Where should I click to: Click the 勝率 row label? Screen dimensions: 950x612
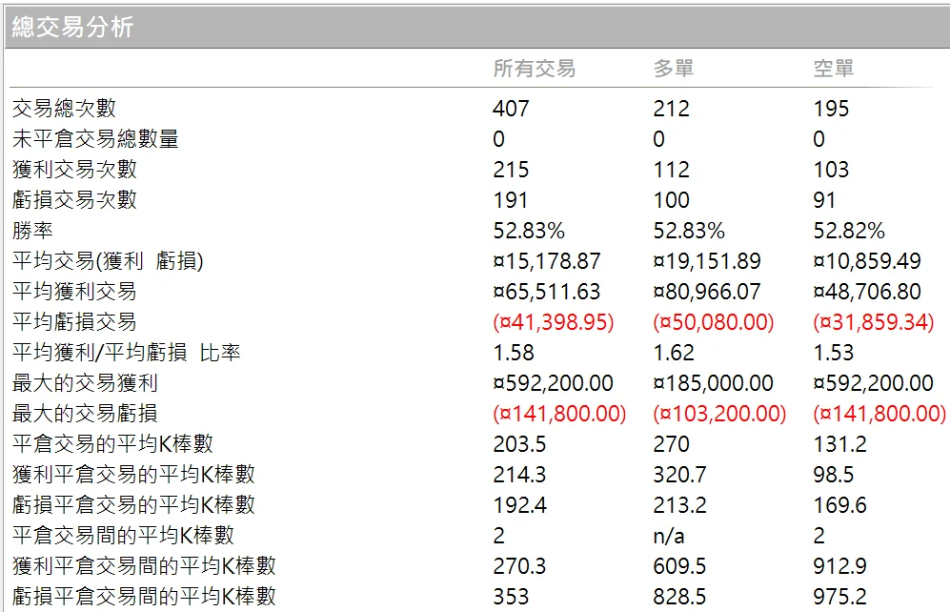(x=32, y=231)
